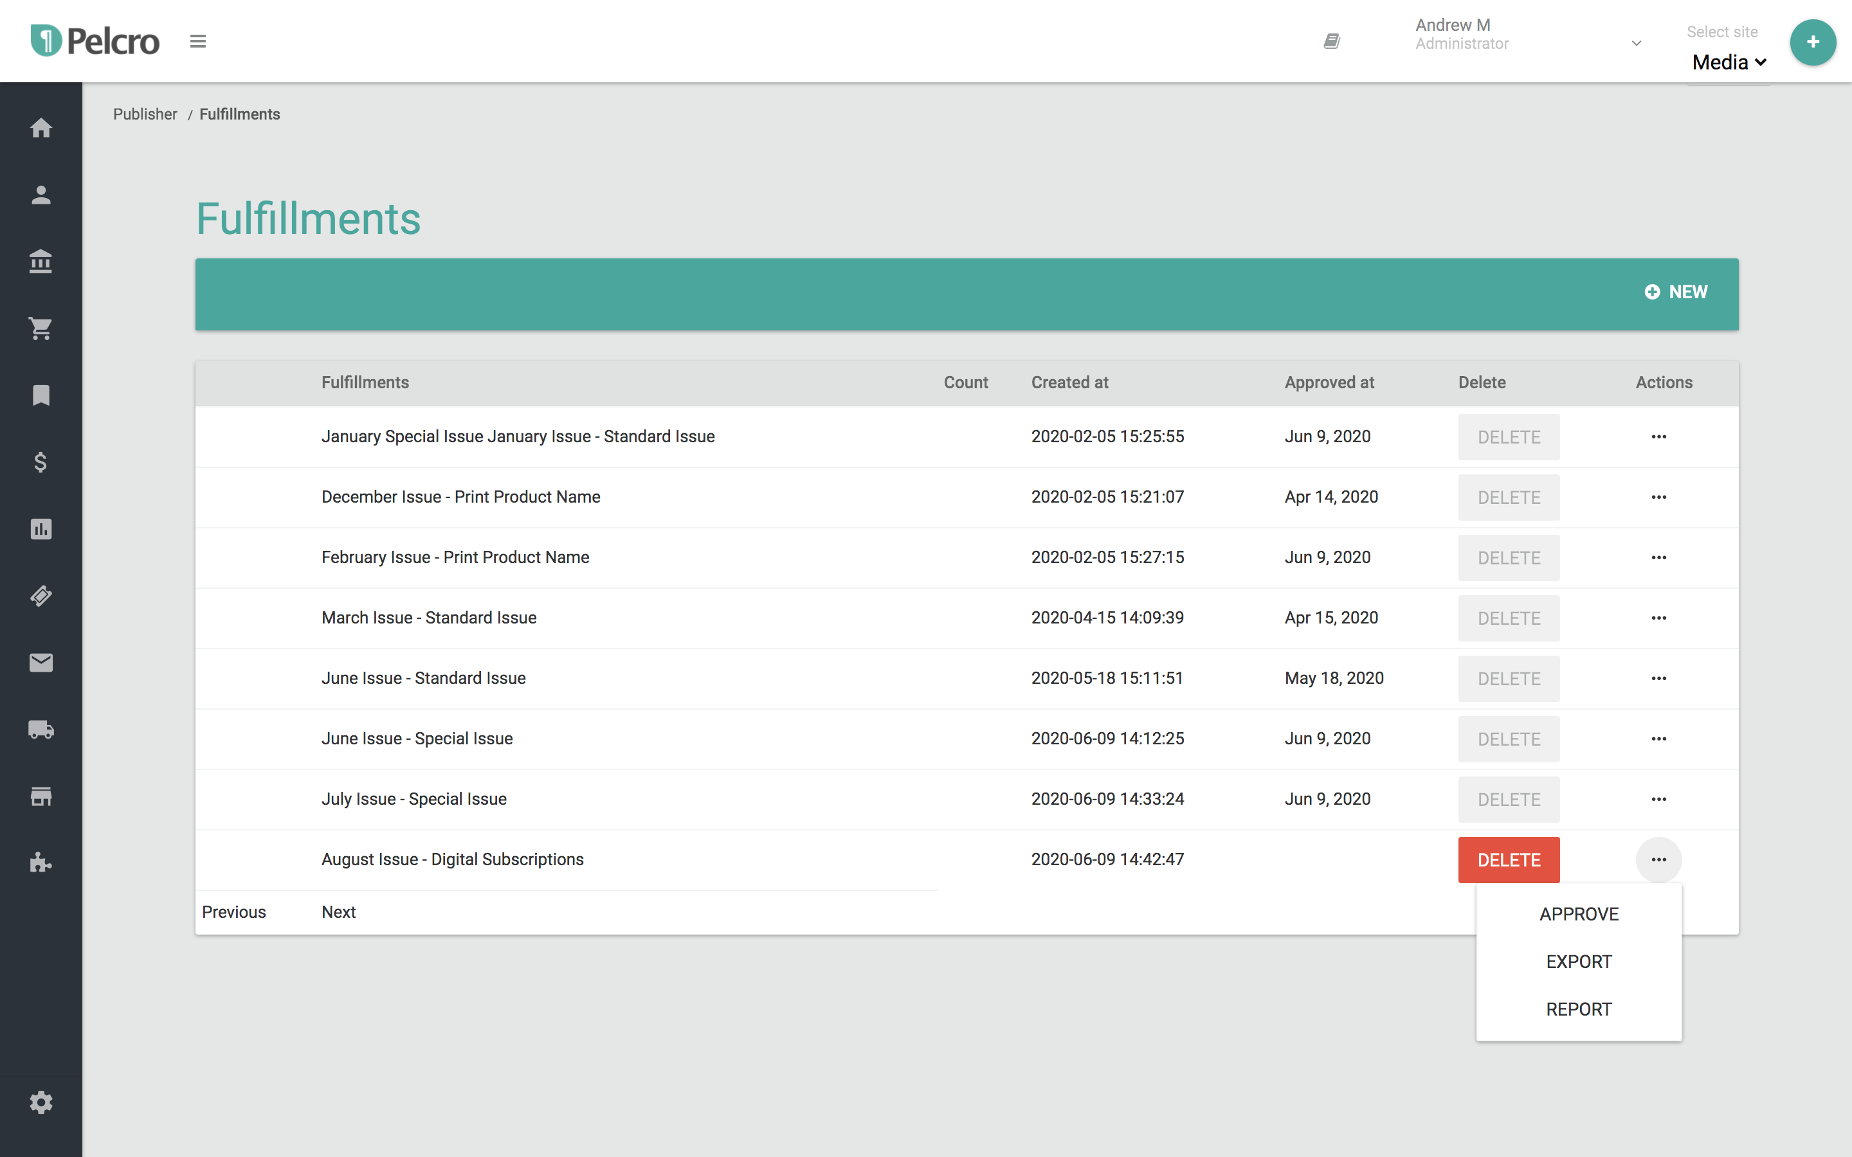1852x1157 pixels.
Task: Select APPROVE from the actions menu
Action: point(1579,915)
